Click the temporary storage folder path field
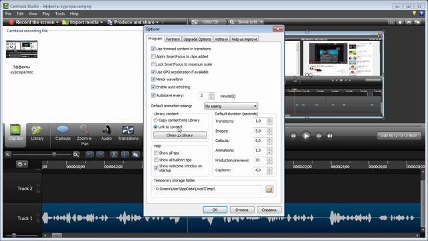The image size is (428, 241). pos(208,189)
